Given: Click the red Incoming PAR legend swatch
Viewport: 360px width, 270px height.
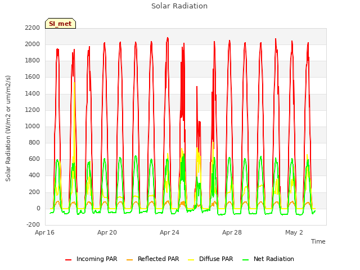Looking at the screenshot, I should (x=68, y=260).
